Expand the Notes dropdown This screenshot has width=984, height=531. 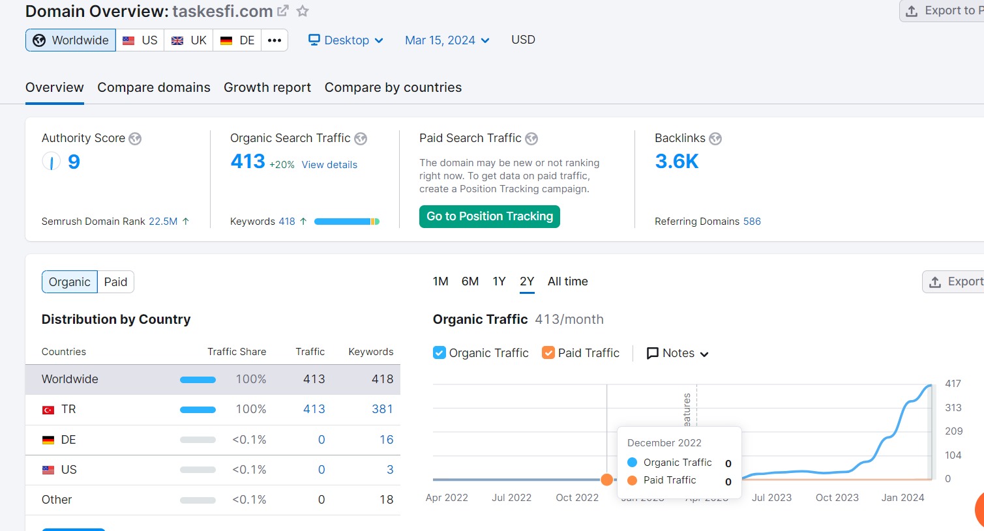click(x=678, y=353)
